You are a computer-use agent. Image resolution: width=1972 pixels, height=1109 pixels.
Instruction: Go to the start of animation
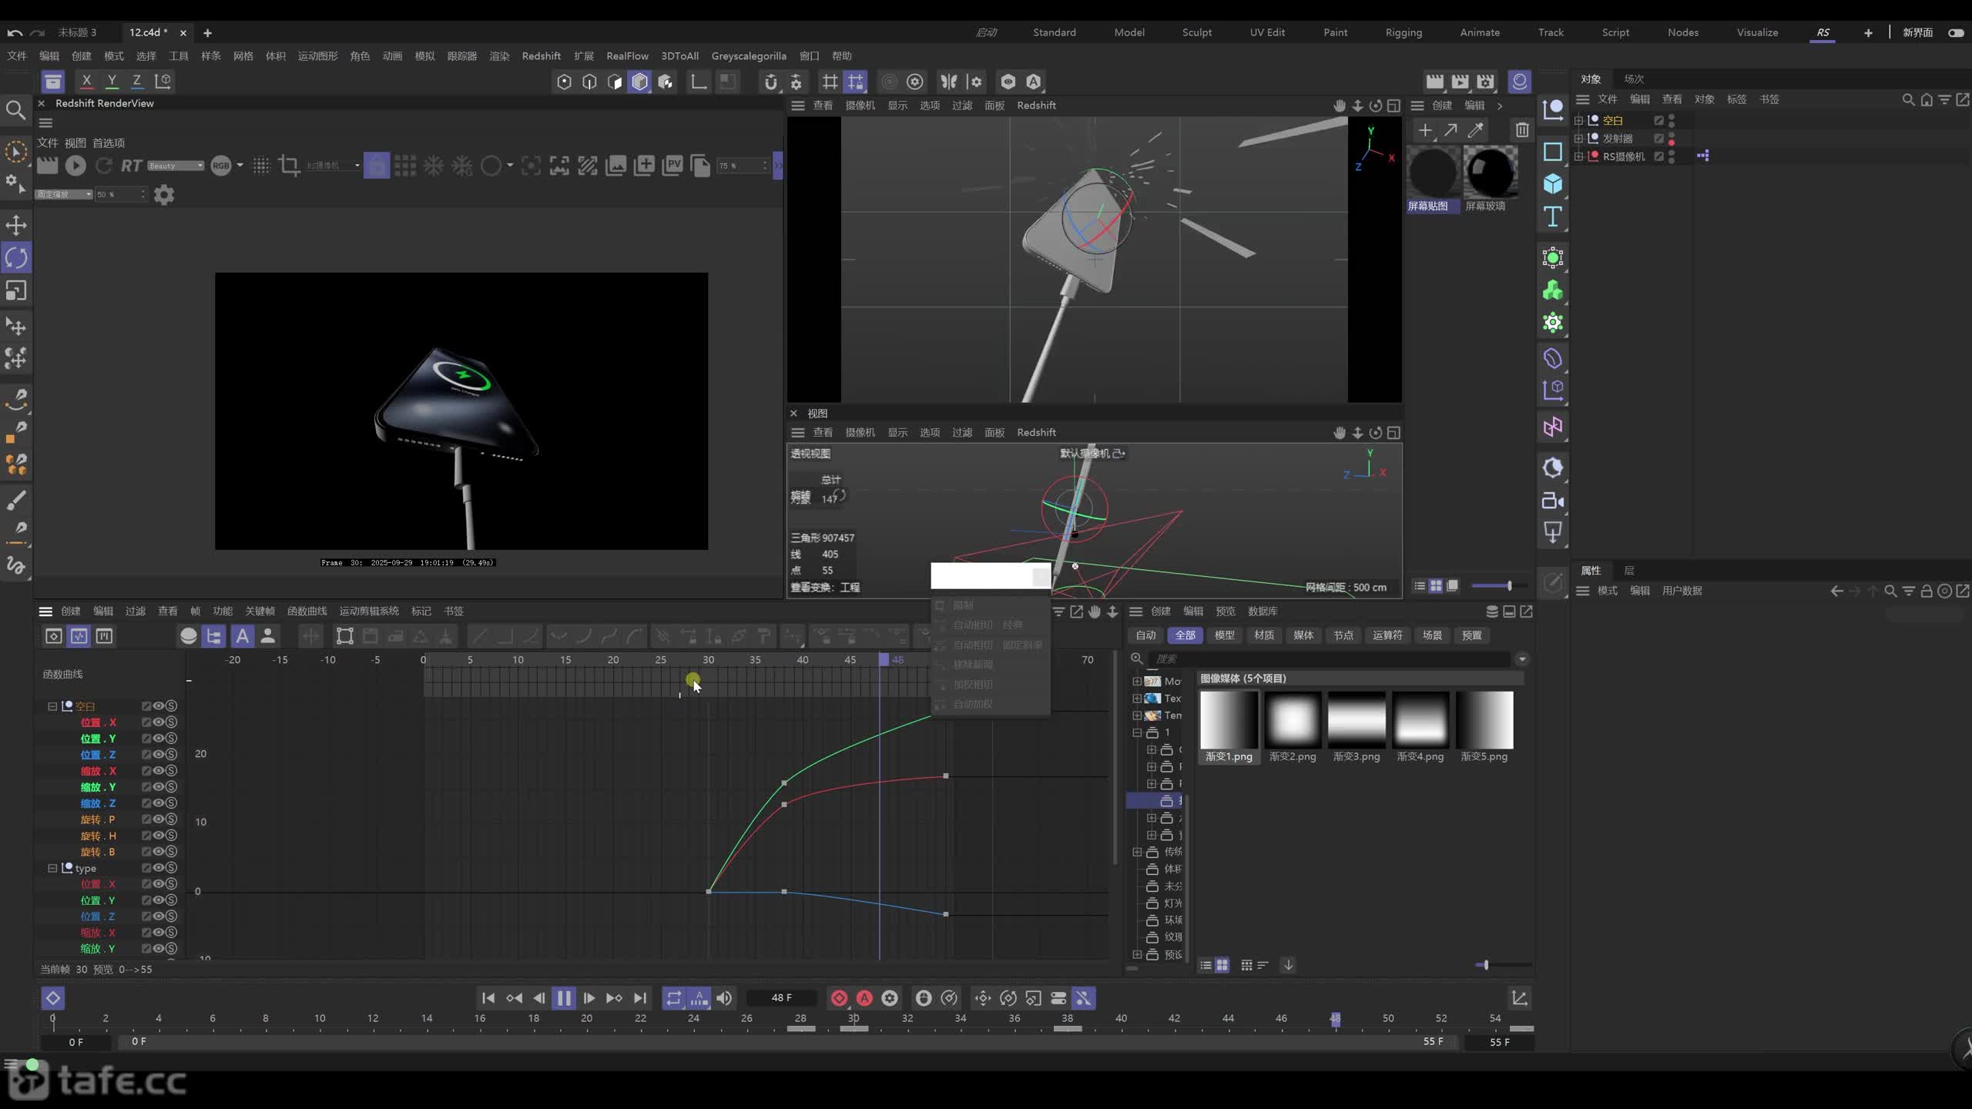coord(488,998)
